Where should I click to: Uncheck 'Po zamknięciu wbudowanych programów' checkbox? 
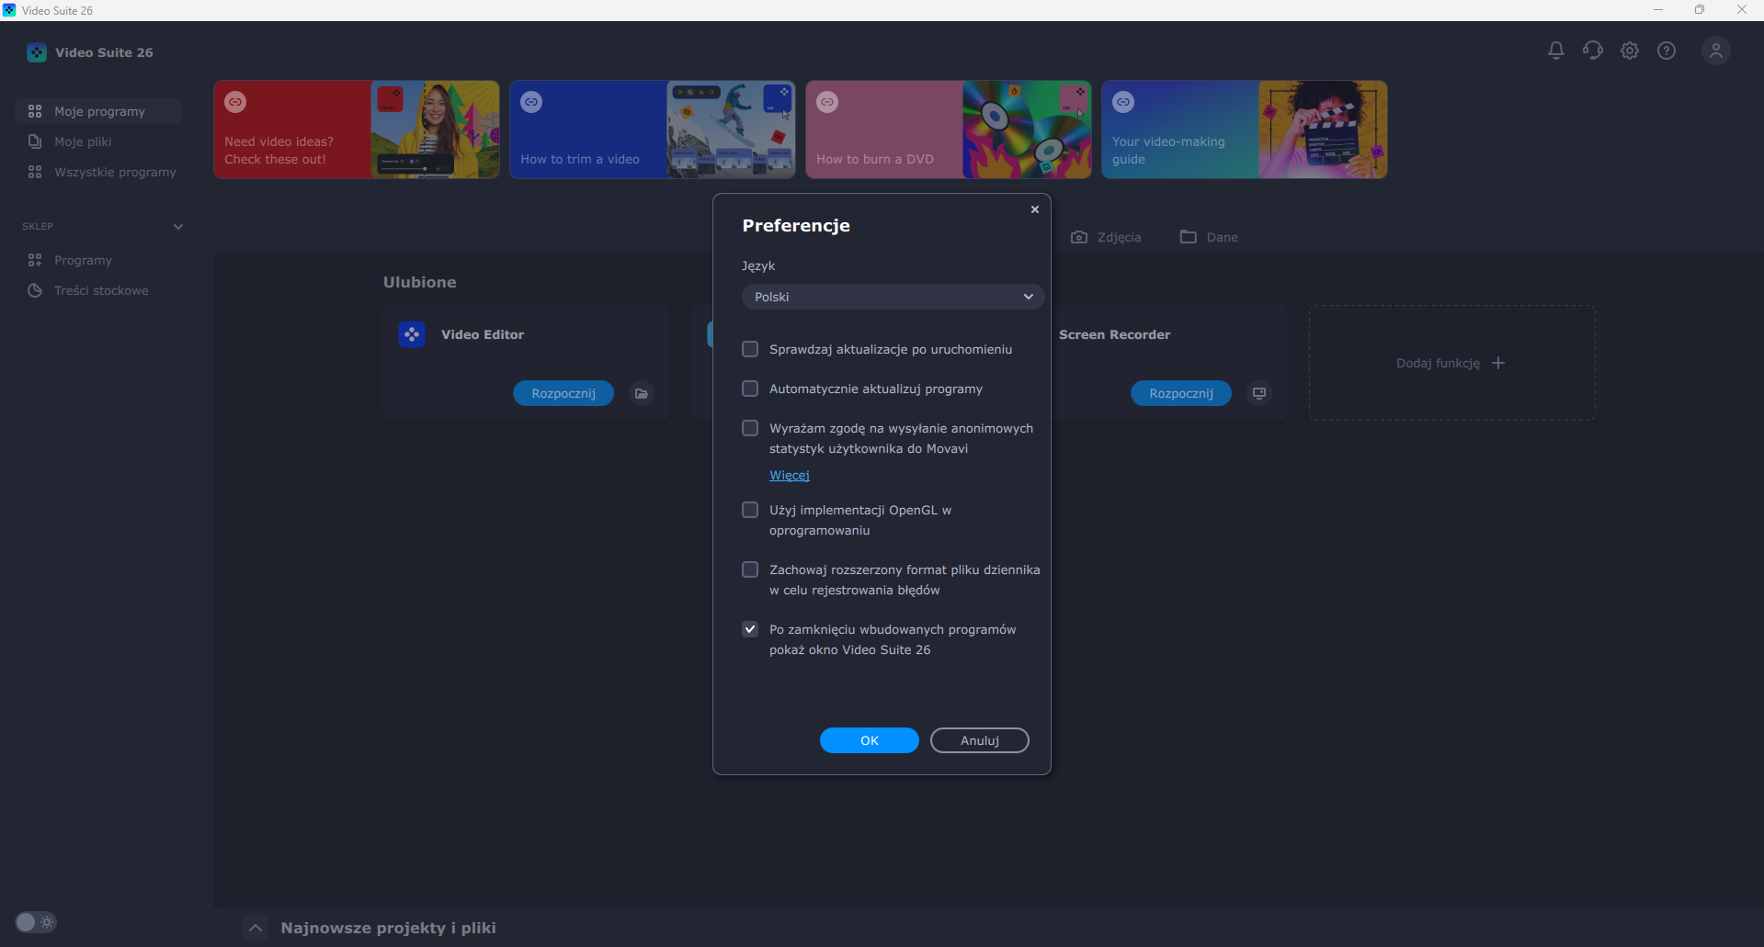click(x=750, y=629)
